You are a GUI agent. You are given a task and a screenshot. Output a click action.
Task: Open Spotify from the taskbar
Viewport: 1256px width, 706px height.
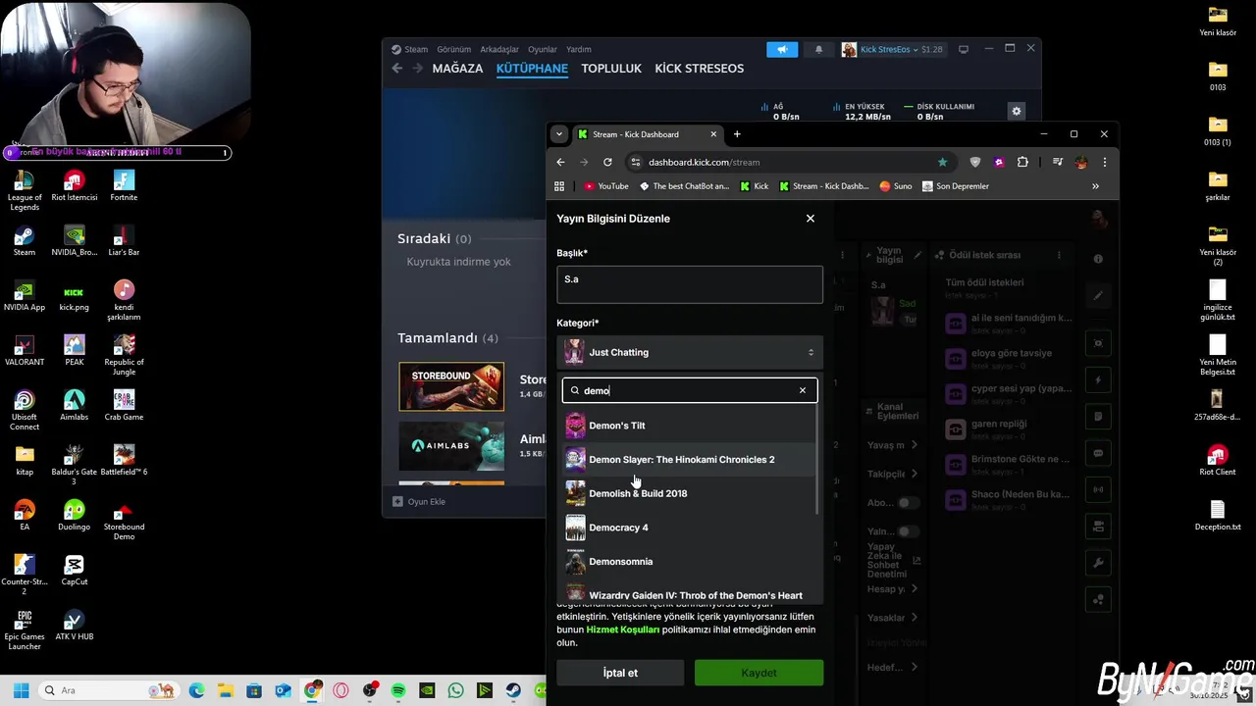[398, 690]
